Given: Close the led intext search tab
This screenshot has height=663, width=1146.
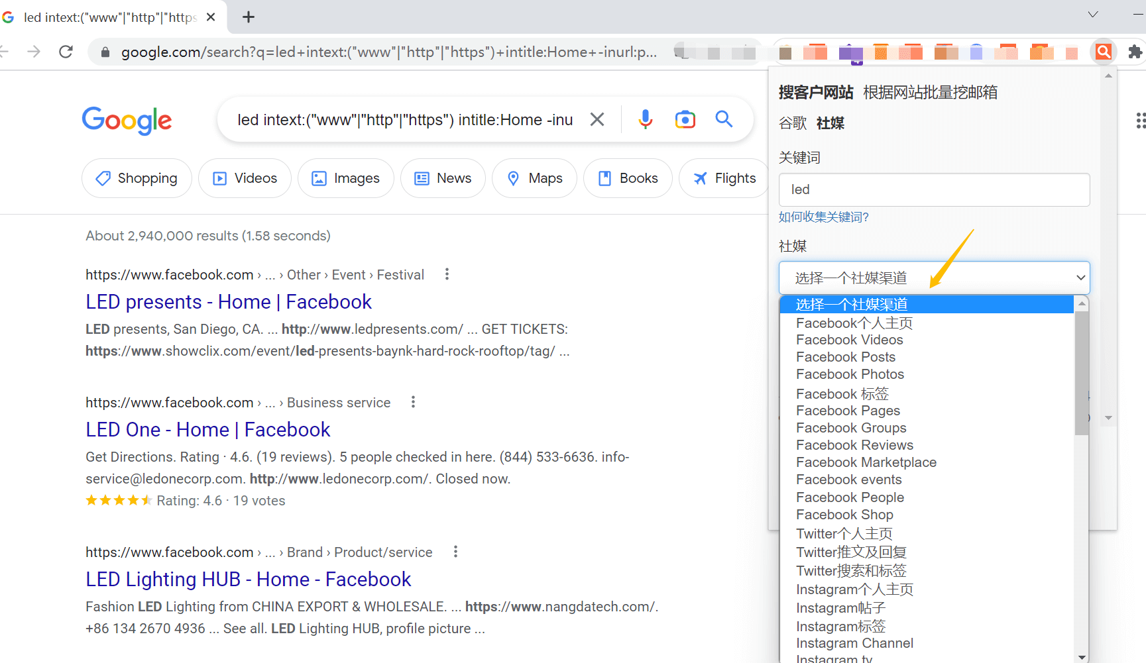Looking at the screenshot, I should (x=211, y=17).
